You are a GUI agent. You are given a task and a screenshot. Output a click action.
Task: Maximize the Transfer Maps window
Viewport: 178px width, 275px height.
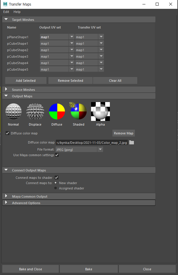point(157,4)
